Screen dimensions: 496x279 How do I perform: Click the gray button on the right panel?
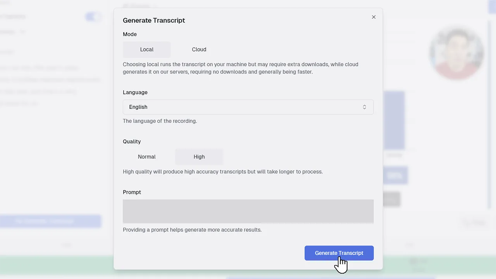391,199
